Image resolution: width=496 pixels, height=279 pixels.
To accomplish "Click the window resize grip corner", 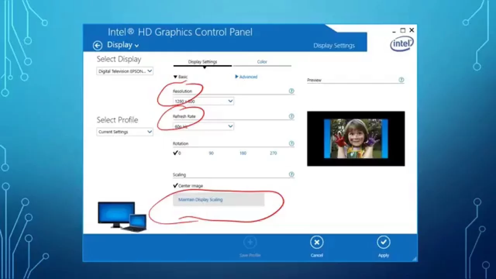I will point(415,258).
